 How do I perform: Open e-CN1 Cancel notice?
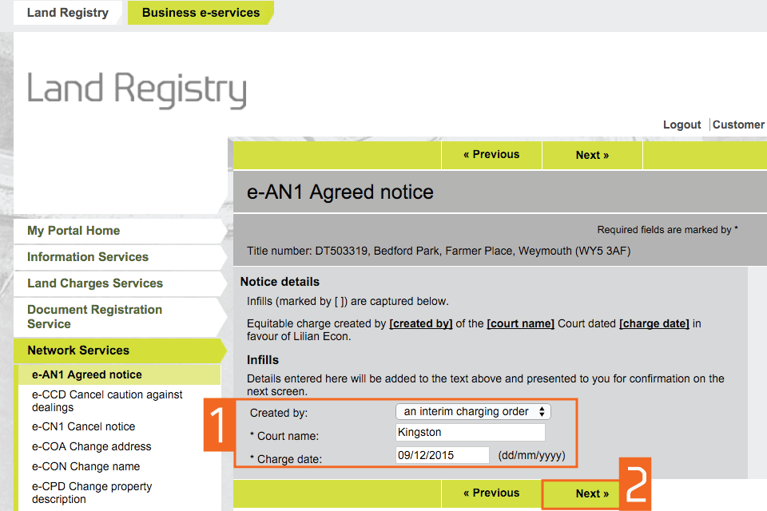[x=84, y=426]
